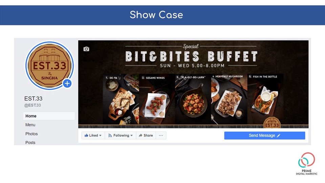Open the three-dots more options menu
This screenshot has width=325, height=183.
pos(161,136)
